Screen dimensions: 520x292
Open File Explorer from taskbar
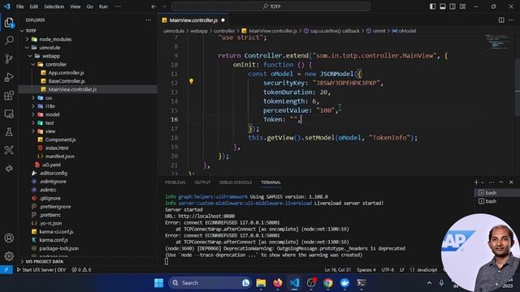pos(261,283)
